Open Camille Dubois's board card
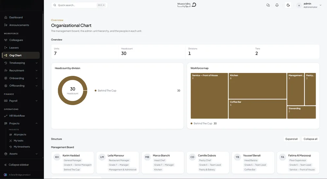The height and width of the screenshot is (179, 327). coord(208,163)
